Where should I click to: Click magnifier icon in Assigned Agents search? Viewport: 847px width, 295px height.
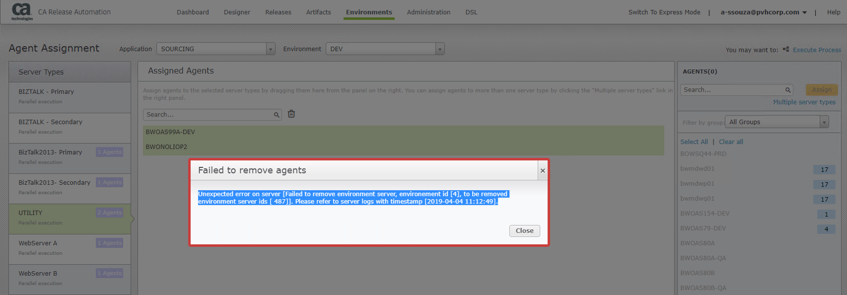(276, 115)
